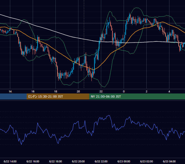Click the 6/23 02:00 date label
The width and height of the screenshot is (185, 164).
pyautogui.click(x=147, y=161)
